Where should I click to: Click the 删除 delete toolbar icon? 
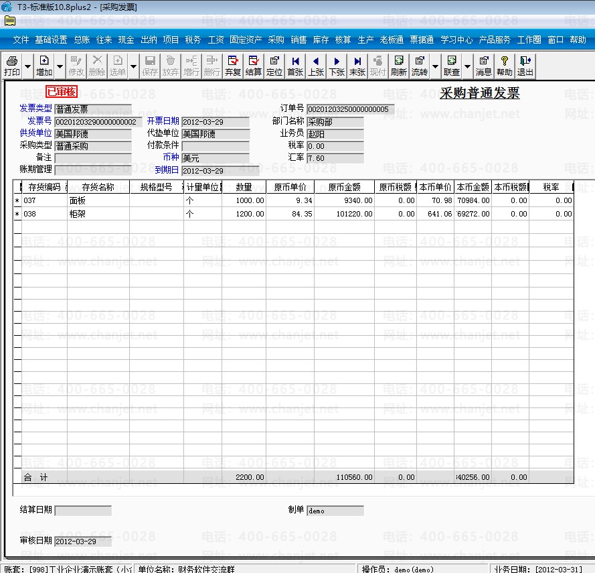[x=97, y=66]
